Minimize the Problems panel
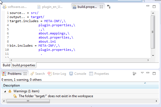Viewport: 161px width, 107px height. [148, 73]
